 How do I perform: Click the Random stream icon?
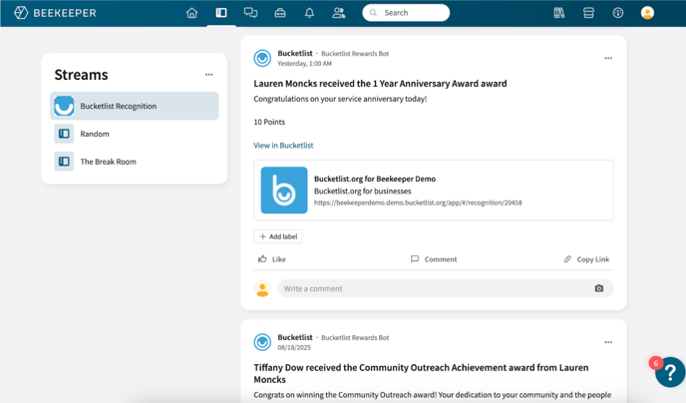pos(64,134)
